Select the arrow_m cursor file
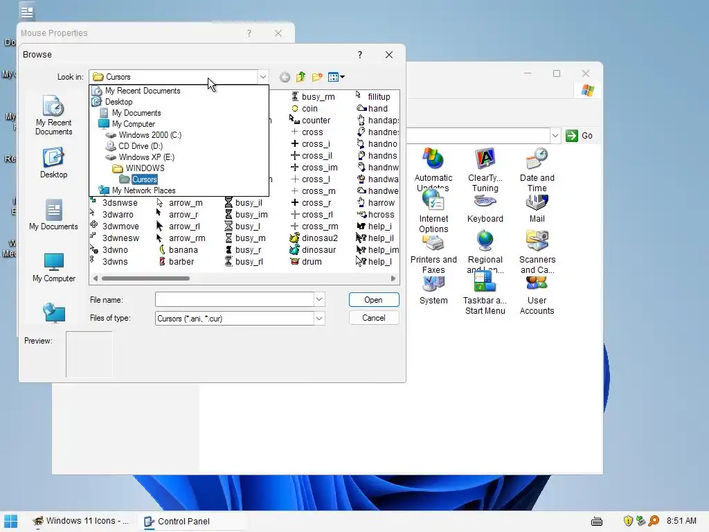The image size is (709, 532). point(179,203)
